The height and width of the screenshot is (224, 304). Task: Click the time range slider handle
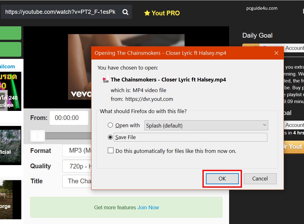pos(38,136)
